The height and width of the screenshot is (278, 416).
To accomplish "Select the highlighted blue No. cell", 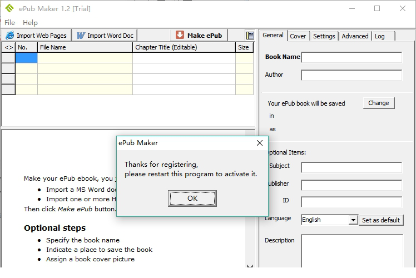I will [x=26, y=58].
